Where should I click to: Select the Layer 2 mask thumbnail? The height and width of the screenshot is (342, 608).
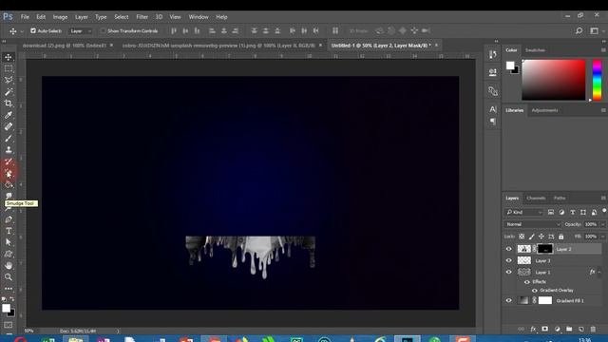point(544,249)
